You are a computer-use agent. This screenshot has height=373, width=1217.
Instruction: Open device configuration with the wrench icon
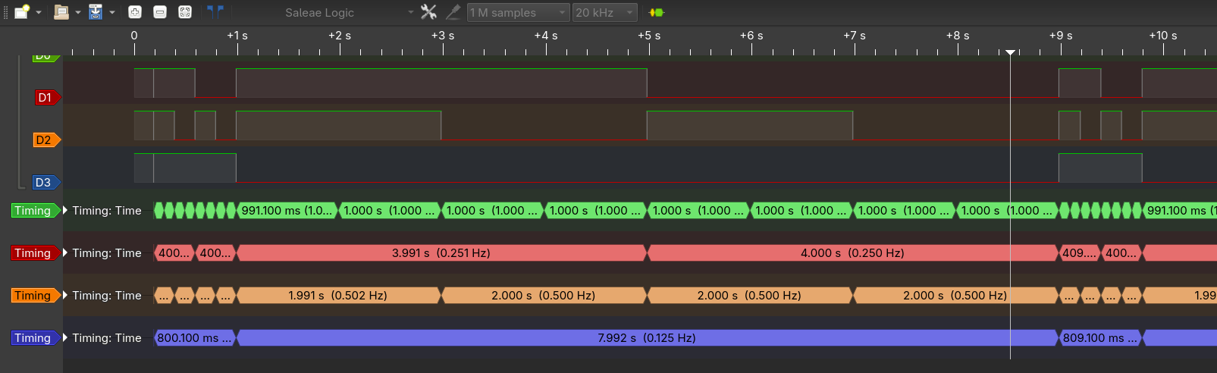pos(428,12)
